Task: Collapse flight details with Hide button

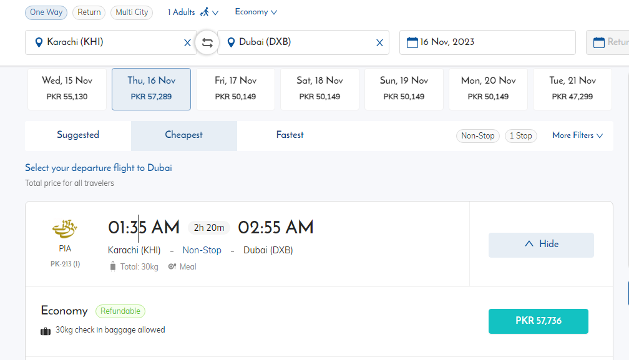Action: coord(541,244)
